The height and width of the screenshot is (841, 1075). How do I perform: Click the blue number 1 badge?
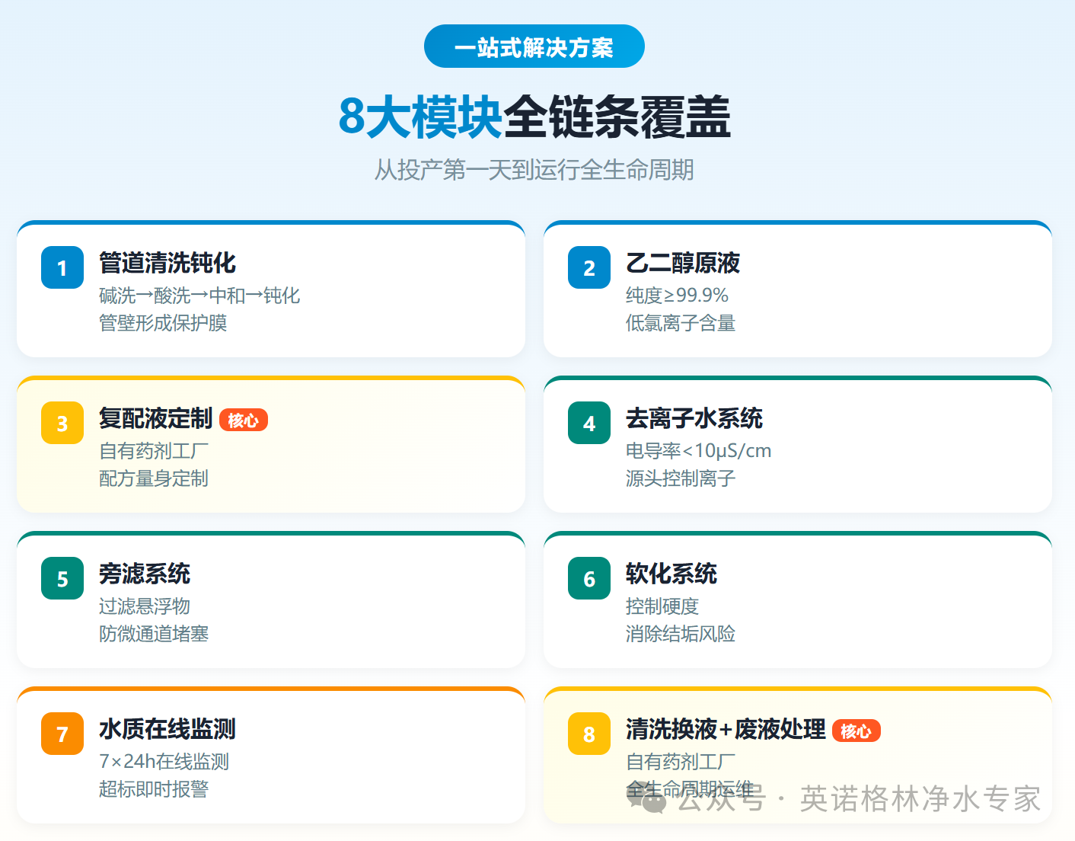pos(62,267)
